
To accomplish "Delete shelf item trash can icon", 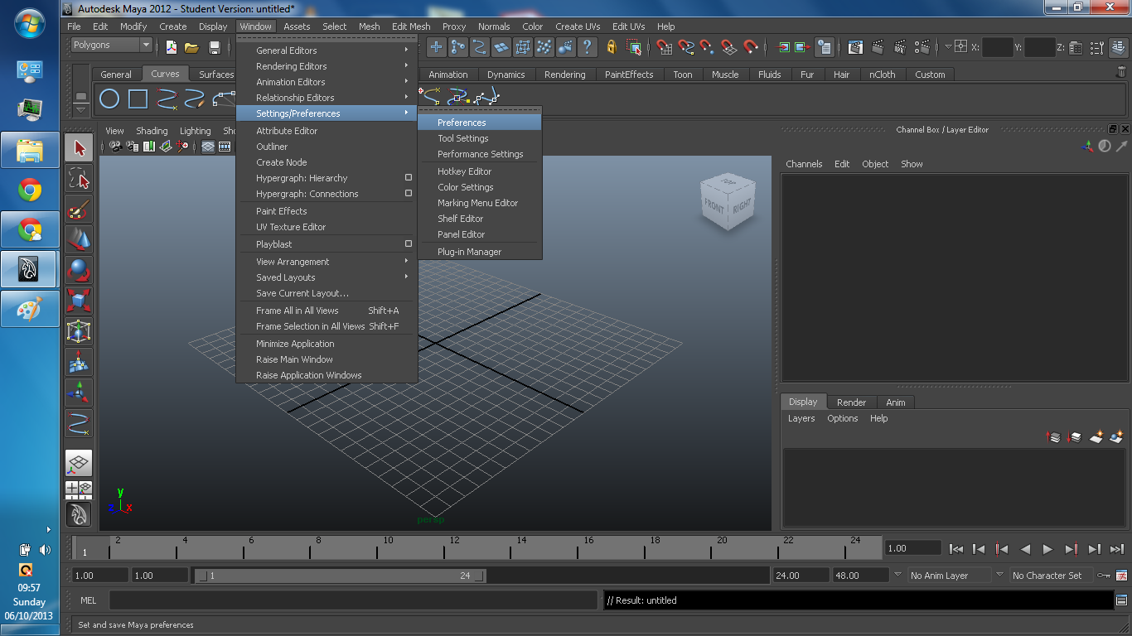I will (x=1121, y=73).
